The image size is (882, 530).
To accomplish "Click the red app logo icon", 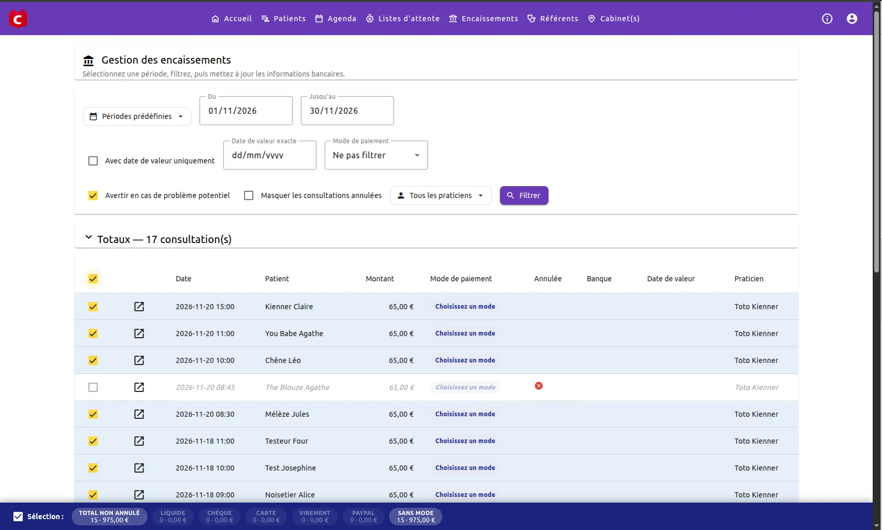I will [x=18, y=19].
